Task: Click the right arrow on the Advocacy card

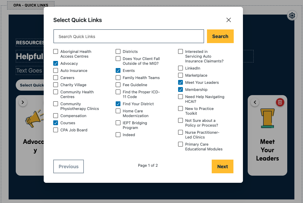Action: tap(23, 102)
